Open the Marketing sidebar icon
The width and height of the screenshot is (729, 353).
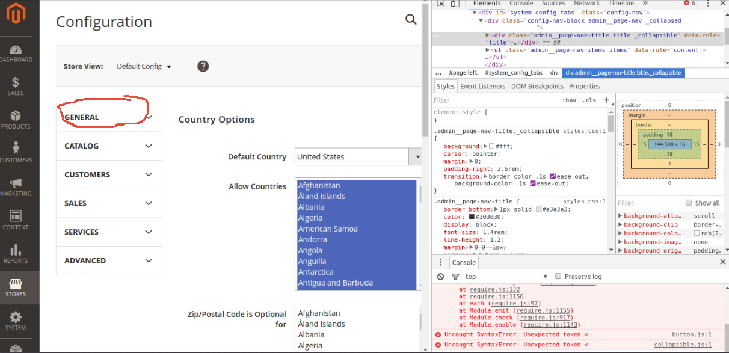coord(17,183)
